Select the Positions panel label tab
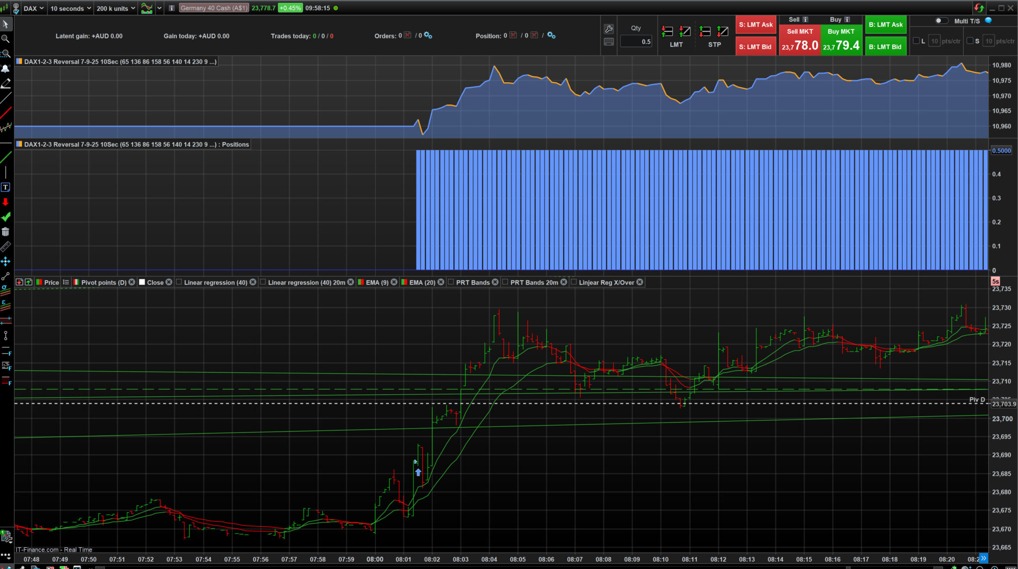1018x569 pixels. click(x=133, y=144)
